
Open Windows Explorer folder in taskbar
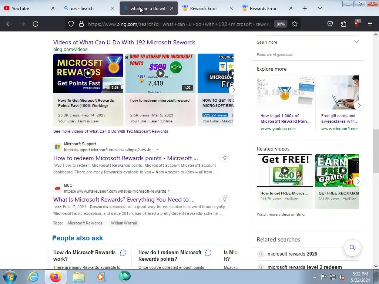tap(79, 277)
